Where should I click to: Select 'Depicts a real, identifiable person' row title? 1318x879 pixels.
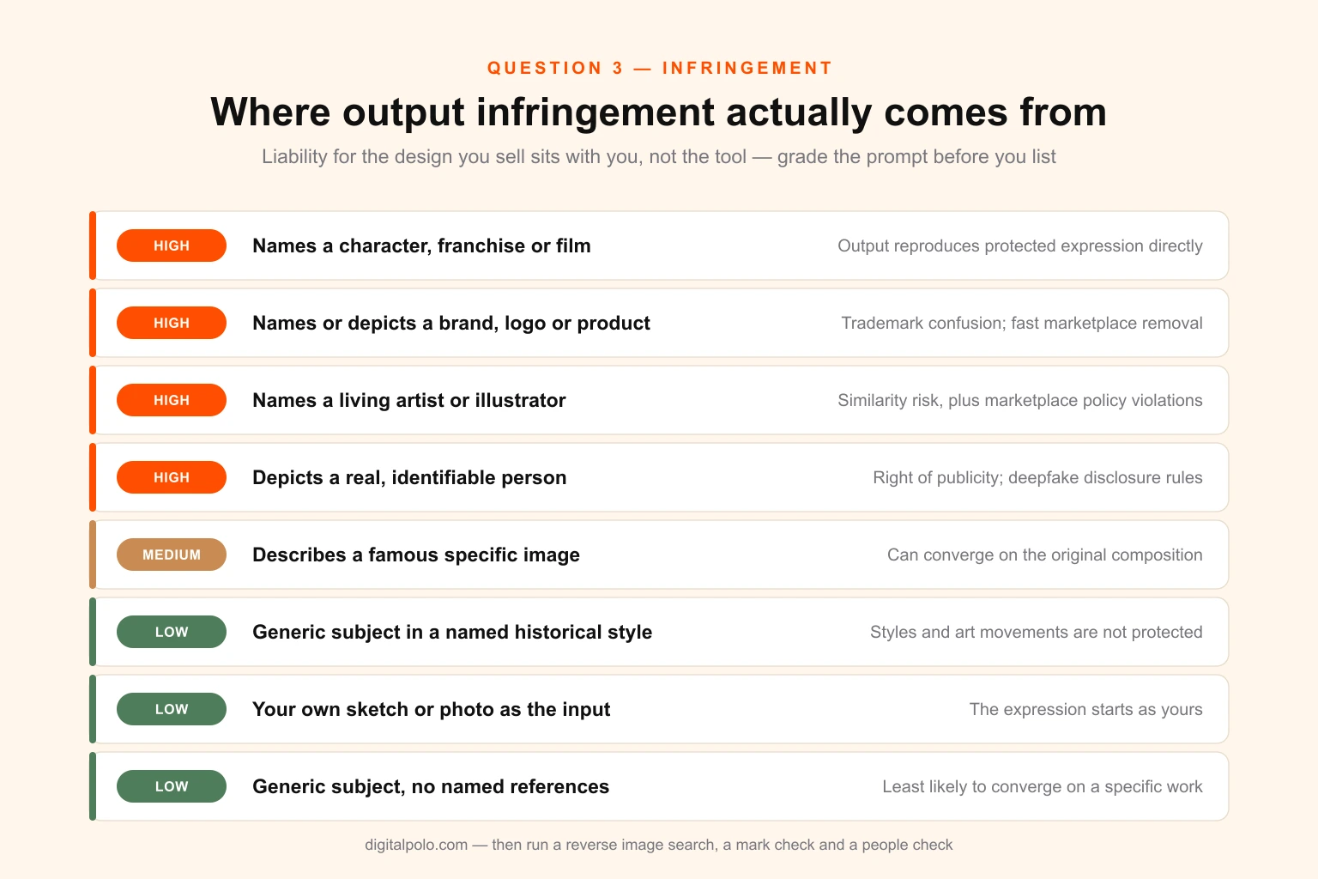coord(409,478)
